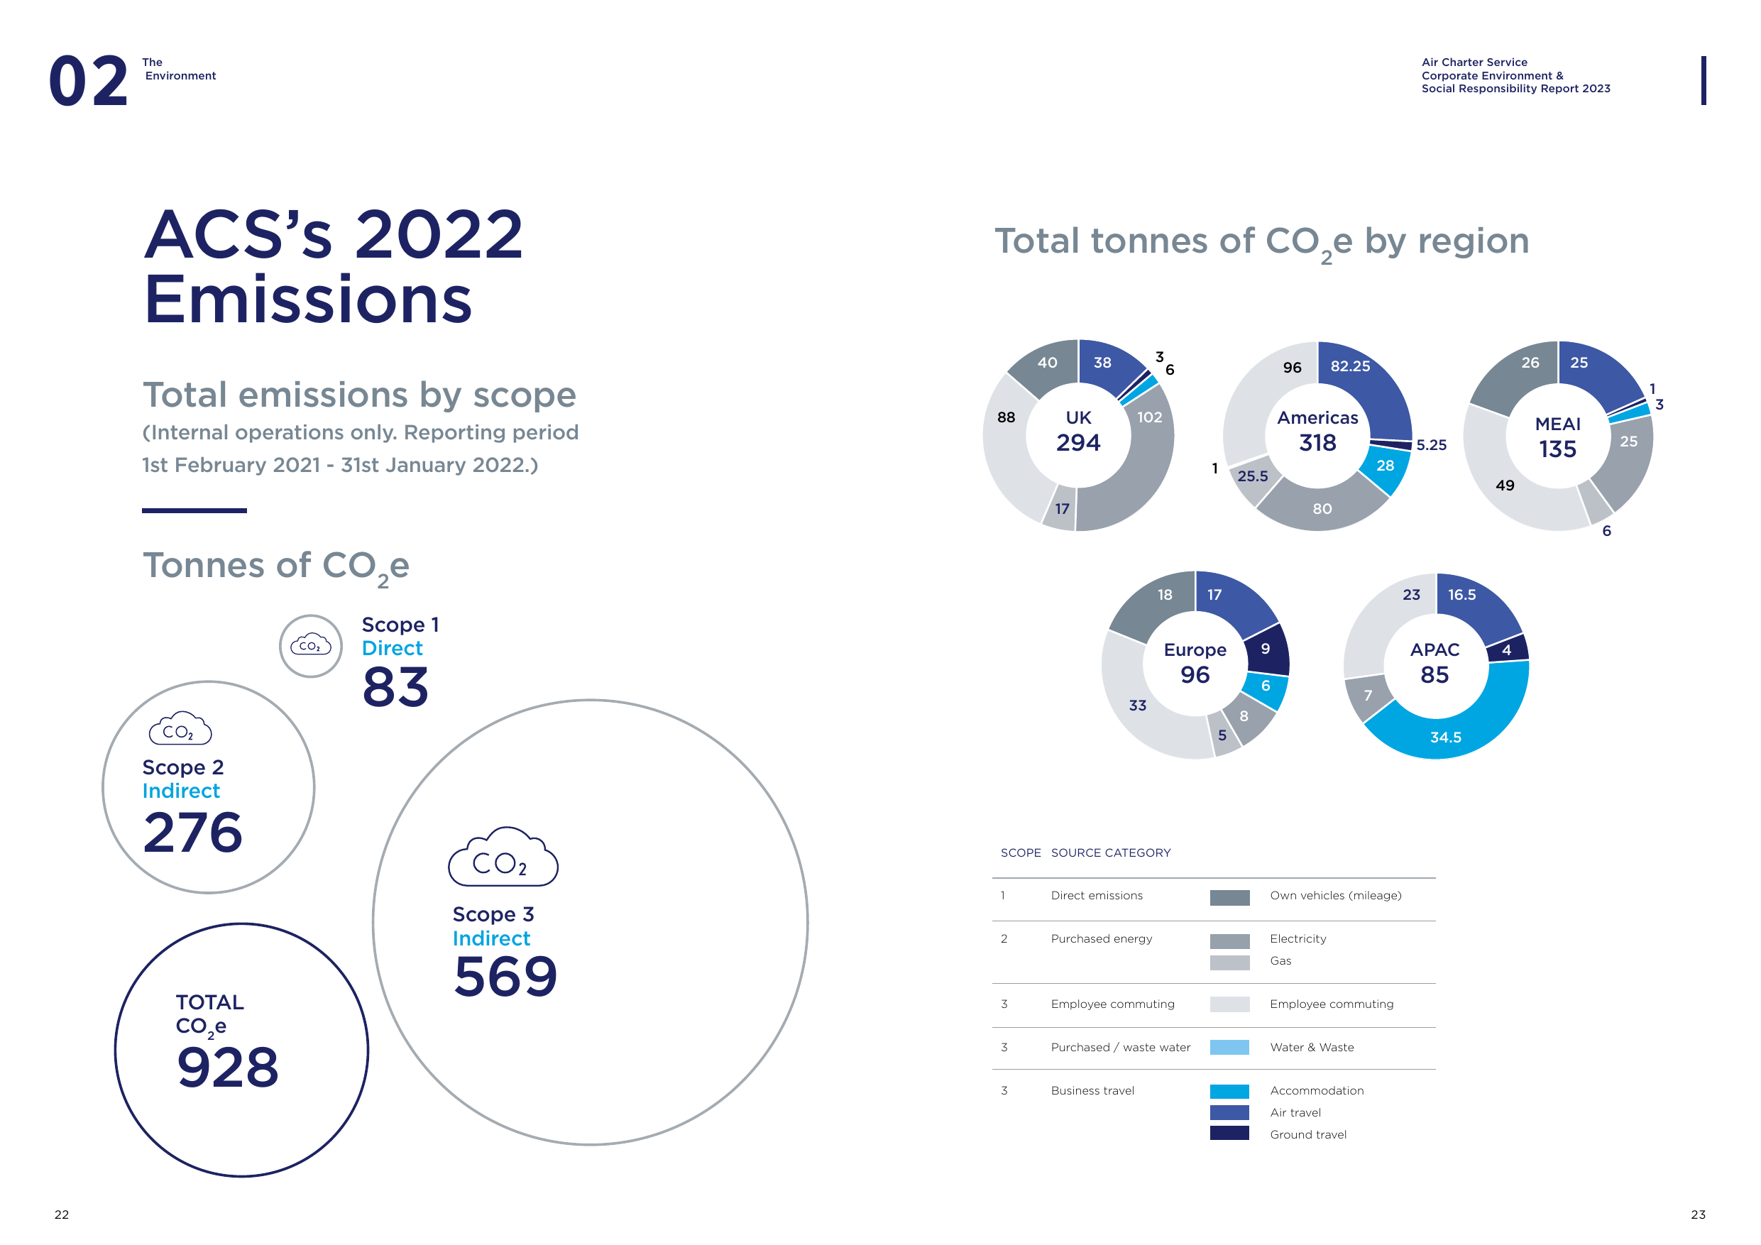Click the Scope 3 value 569
The width and height of the screenshot is (1761, 1245).
point(505,976)
